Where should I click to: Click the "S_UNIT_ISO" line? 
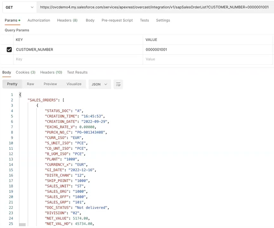(66, 143)
